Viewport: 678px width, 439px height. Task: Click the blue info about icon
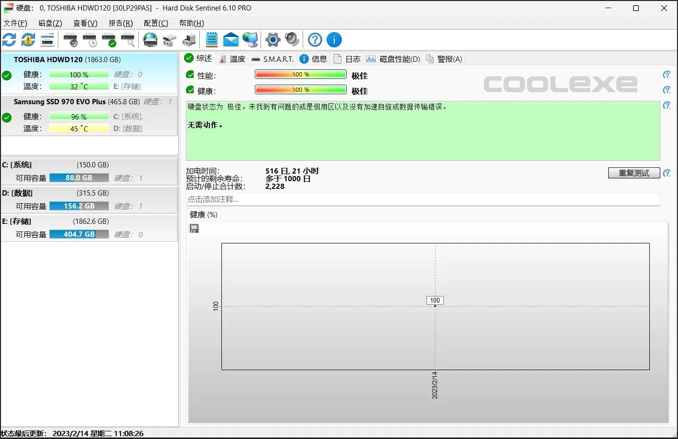[334, 40]
